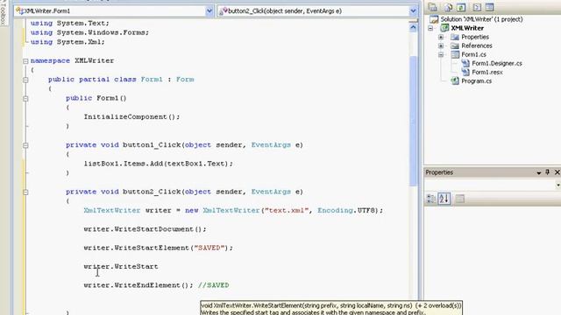
Task: Collapse the Form1 class code region
Action: click(x=25, y=80)
